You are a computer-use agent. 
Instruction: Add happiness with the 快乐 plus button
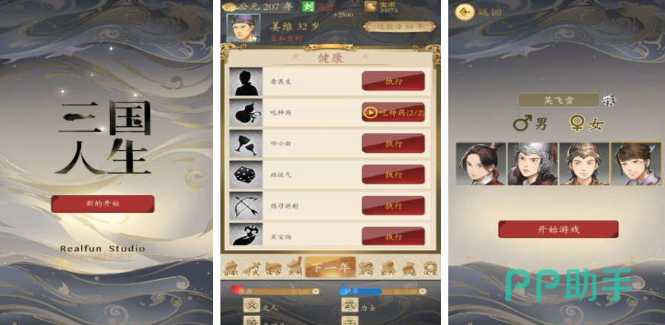(423, 292)
